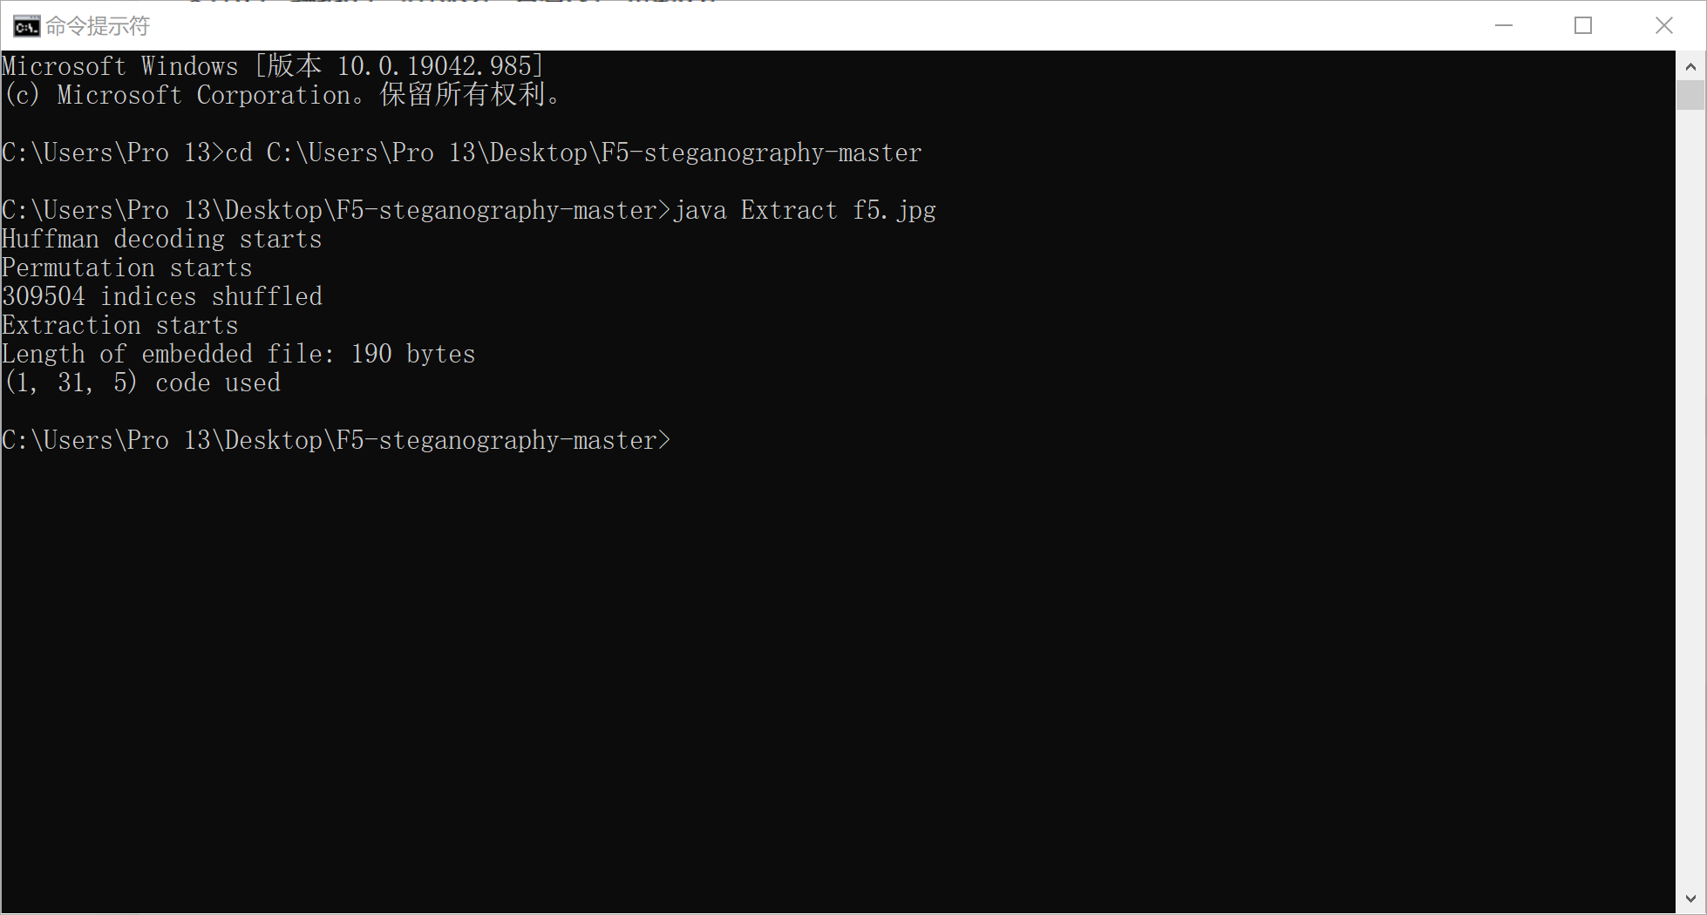Minimize the Command Prompt window
Image resolution: width=1707 pixels, height=915 pixels.
click(1504, 26)
